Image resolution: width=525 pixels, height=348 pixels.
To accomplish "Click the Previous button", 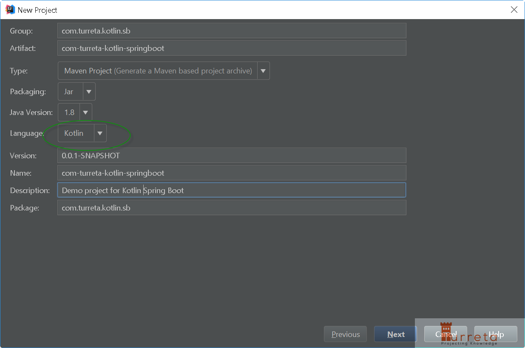I will [x=345, y=334].
